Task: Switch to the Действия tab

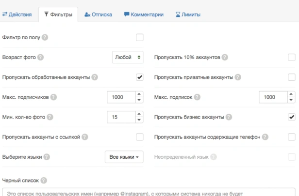Action: [17, 15]
